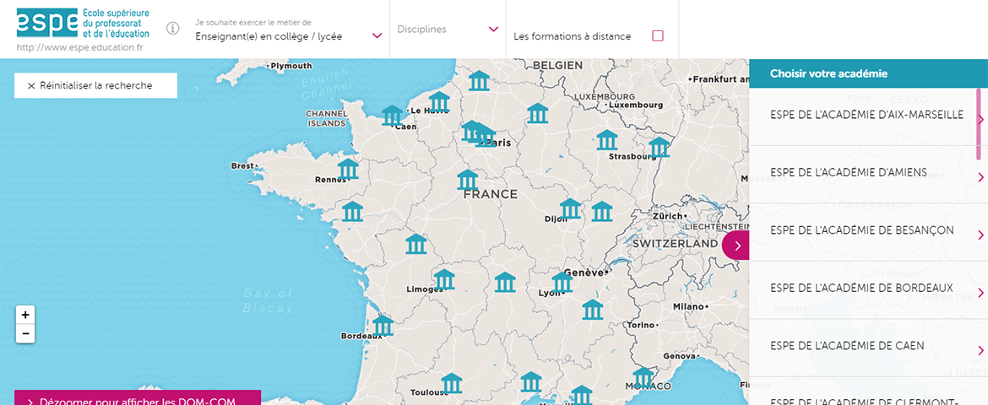Click the pink scrollbar of academy list
Image resolution: width=988 pixels, height=405 pixels.
tap(979, 123)
